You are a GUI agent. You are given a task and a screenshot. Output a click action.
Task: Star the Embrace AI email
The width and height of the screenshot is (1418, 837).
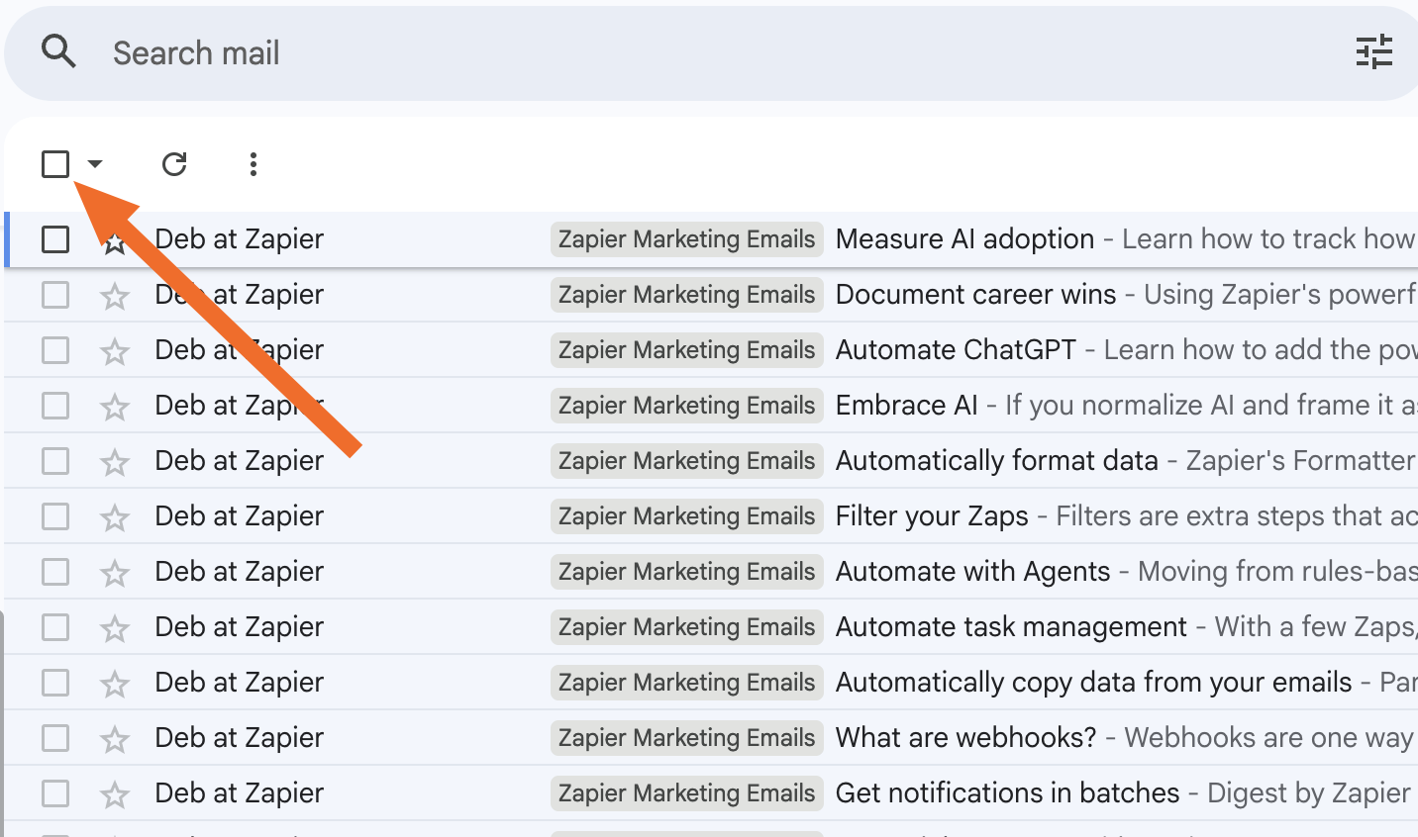115,407
